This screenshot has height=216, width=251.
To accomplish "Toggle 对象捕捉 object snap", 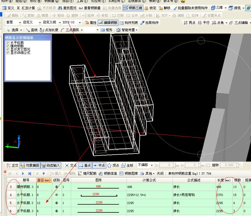I will (30, 165).
